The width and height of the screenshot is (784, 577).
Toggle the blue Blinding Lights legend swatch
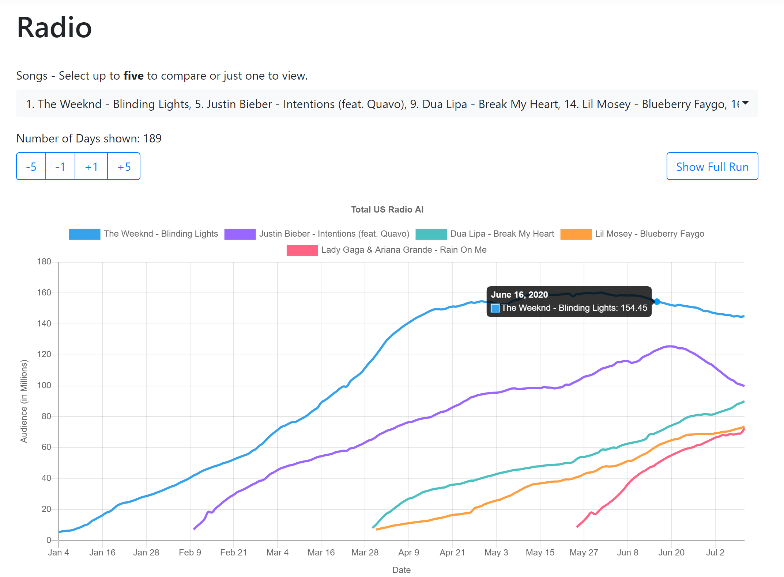84,234
